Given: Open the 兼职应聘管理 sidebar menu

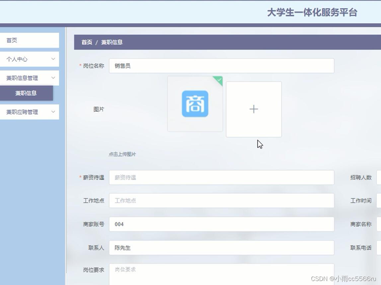Looking at the screenshot, I should pos(30,112).
